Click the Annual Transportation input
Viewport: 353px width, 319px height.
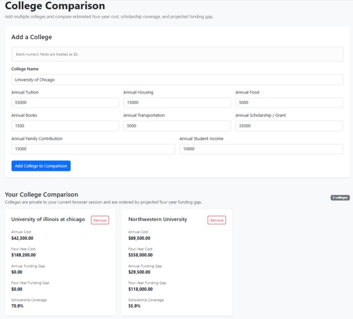(x=177, y=126)
